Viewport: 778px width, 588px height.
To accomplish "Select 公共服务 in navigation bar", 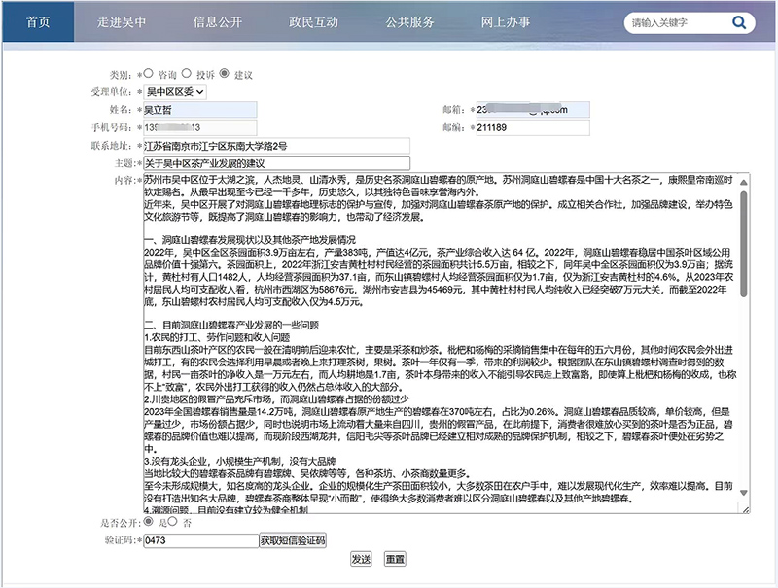I will (x=409, y=21).
